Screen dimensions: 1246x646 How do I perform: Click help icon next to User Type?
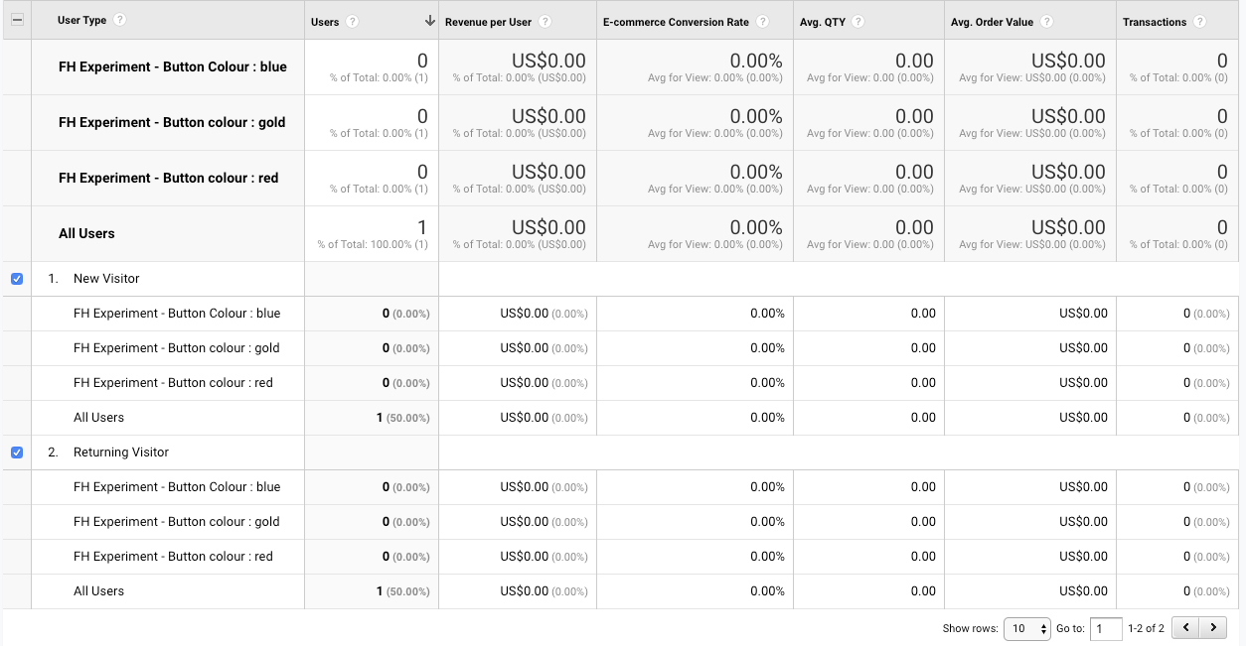[120, 20]
